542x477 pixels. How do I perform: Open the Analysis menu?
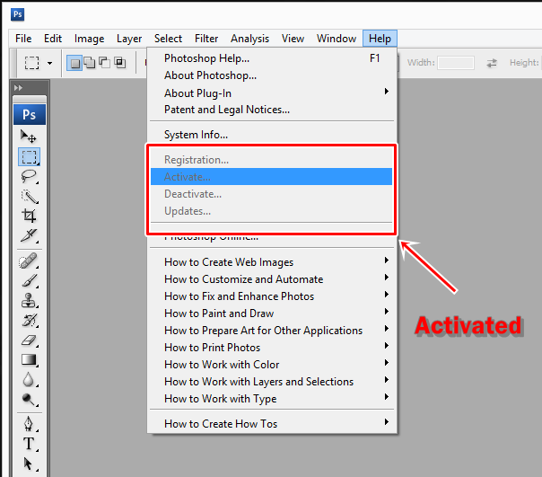(x=250, y=39)
